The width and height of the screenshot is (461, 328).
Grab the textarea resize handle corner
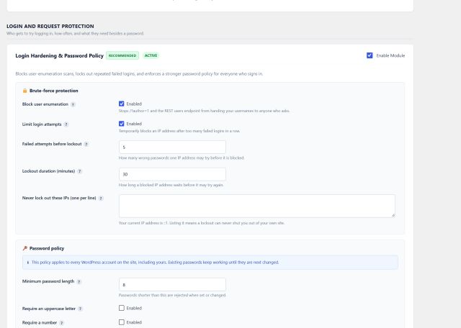coord(393,215)
